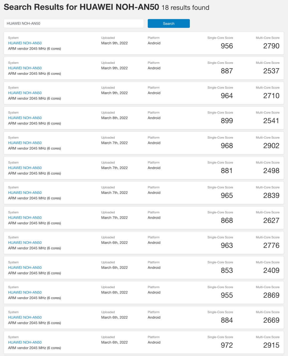Screen dimensions: 288x356
Task: Open HUAWEI NOH-AN50 result scoring 964
Action: point(25,93)
